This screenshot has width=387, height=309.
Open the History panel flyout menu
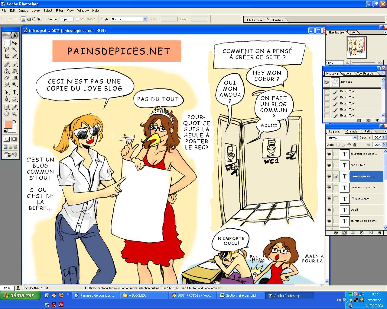click(383, 73)
